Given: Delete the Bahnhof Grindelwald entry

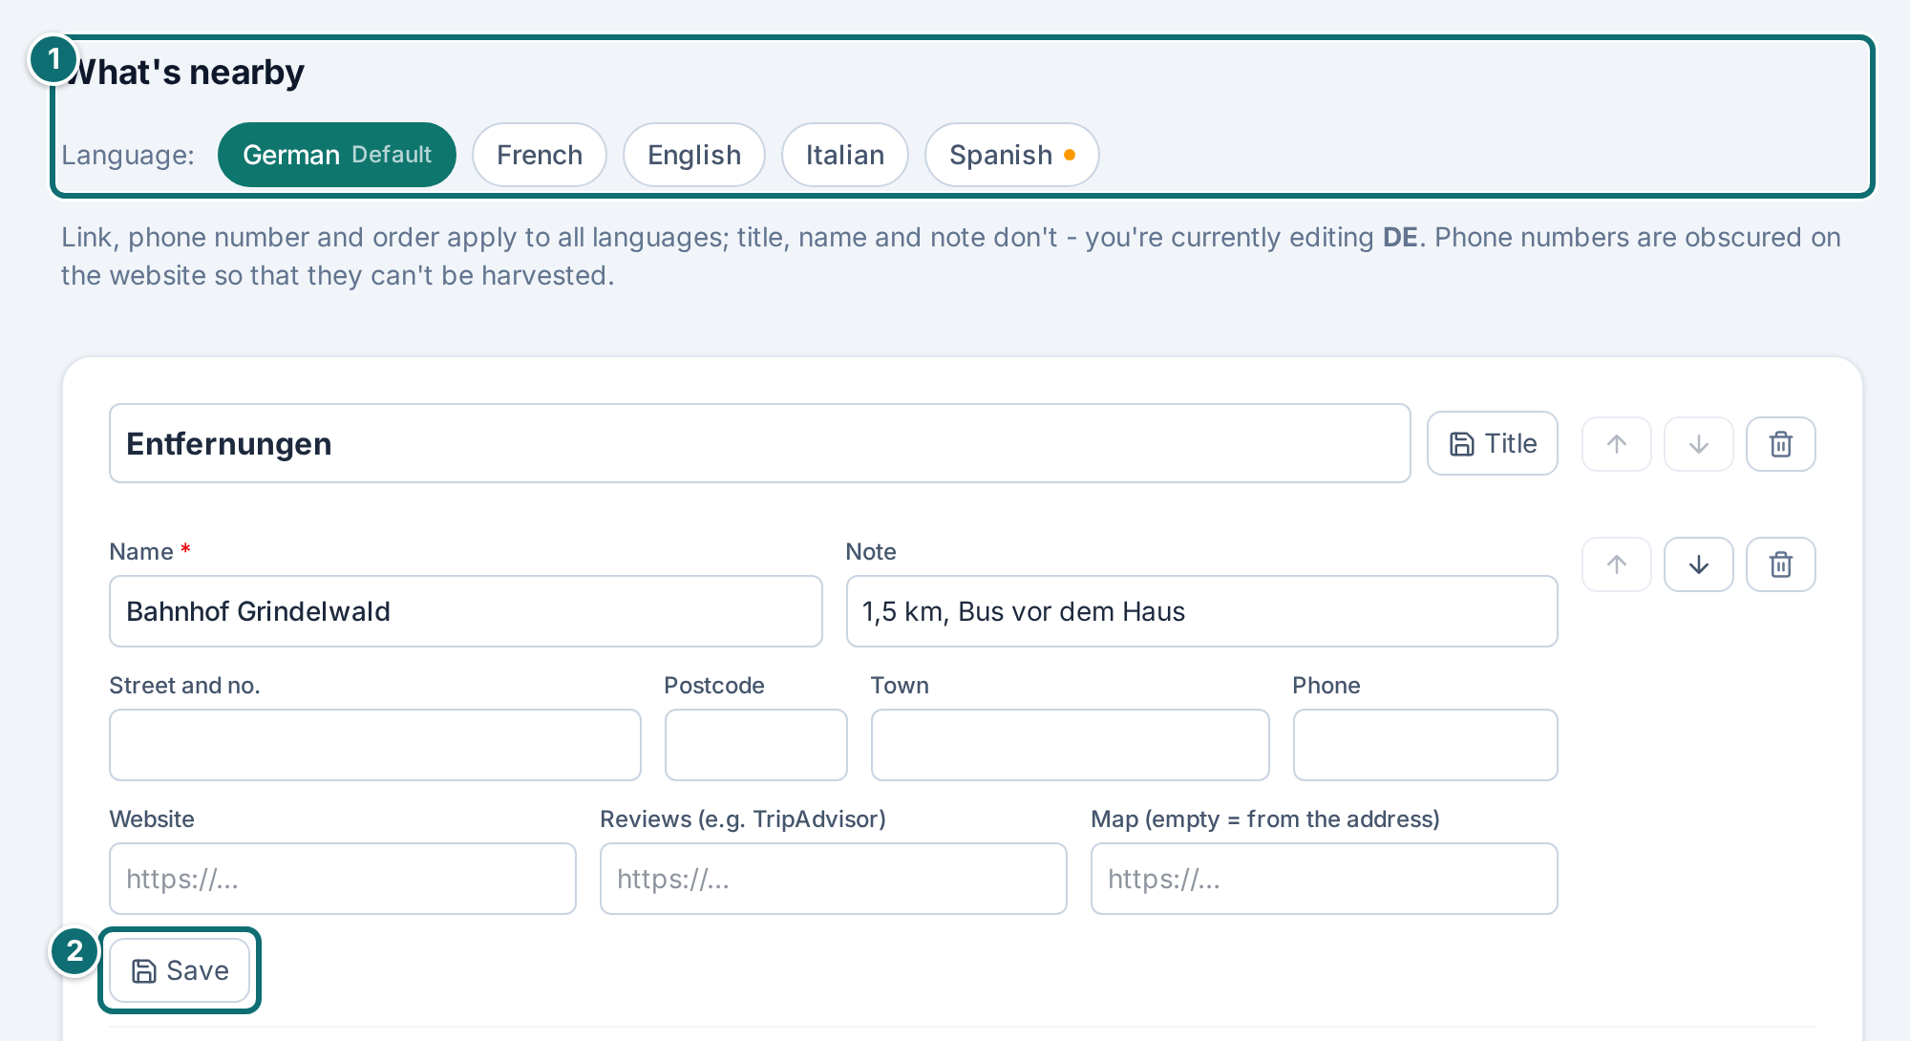Looking at the screenshot, I should pos(1780,564).
